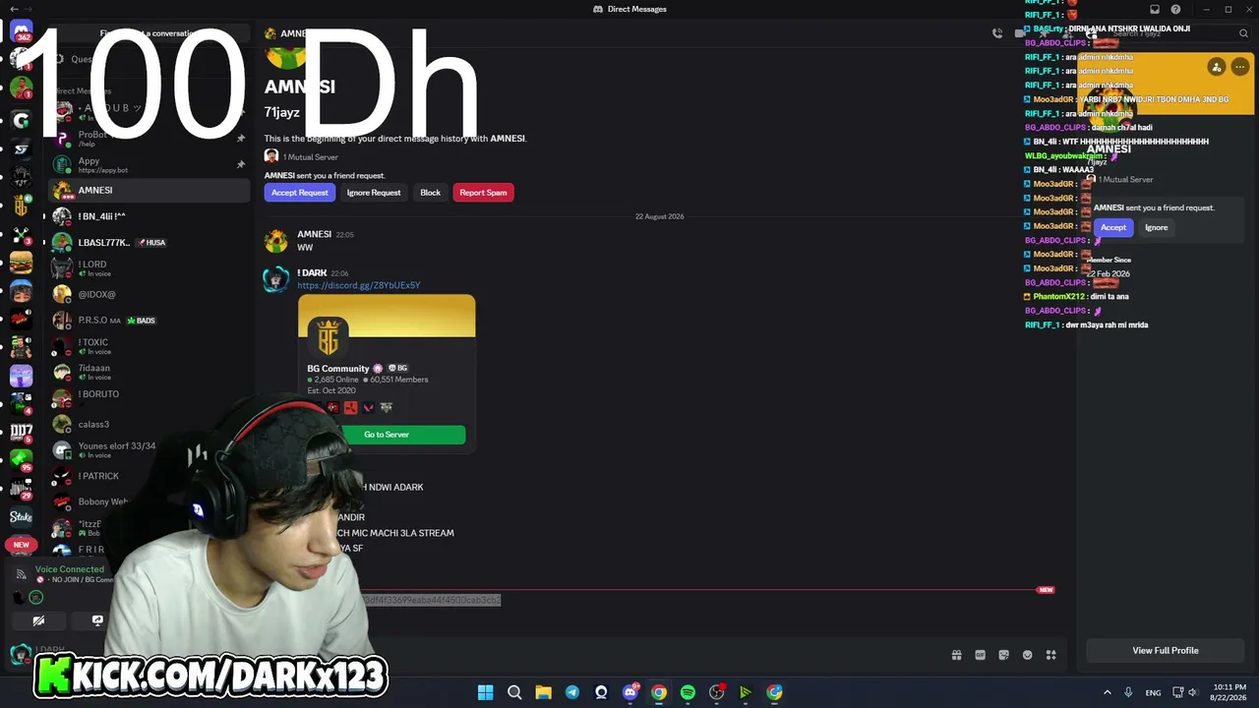The height and width of the screenshot is (708, 1259).
Task: Open the apps launcher in message bar
Action: [x=1050, y=655]
